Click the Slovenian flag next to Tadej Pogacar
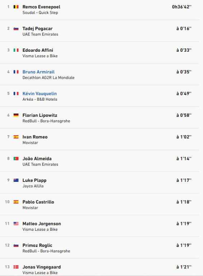This screenshot has height=276, width=203. [x=16, y=28]
